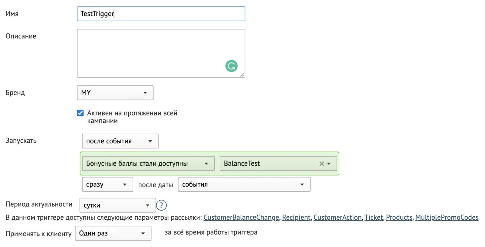This screenshot has height=247, width=485.
Task: Click the Grammarly icon in description box
Action: pyautogui.click(x=231, y=66)
